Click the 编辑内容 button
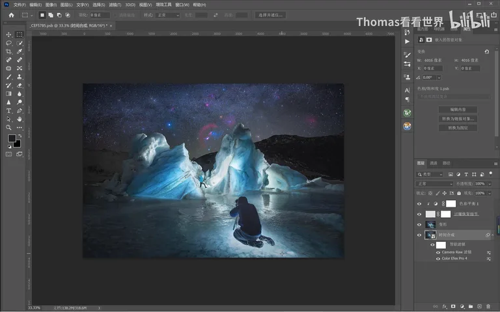The width and height of the screenshot is (500, 312). 458,109
